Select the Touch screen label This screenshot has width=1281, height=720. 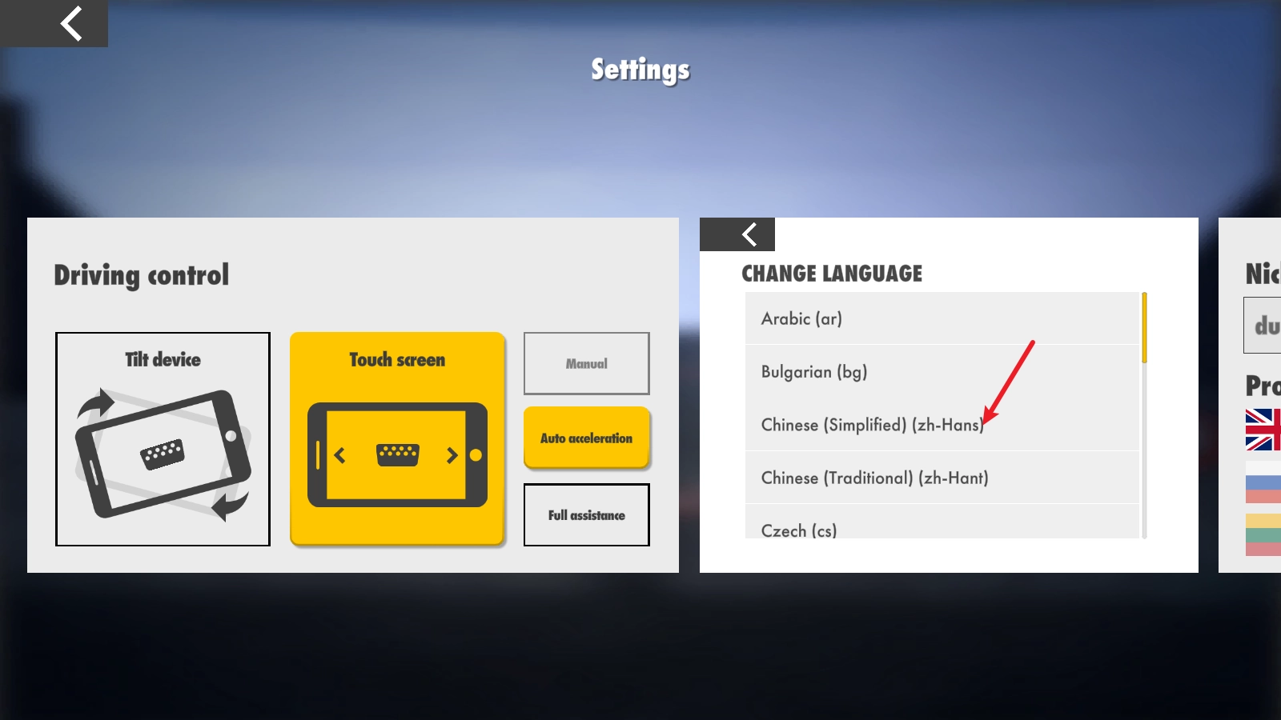[x=397, y=360]
